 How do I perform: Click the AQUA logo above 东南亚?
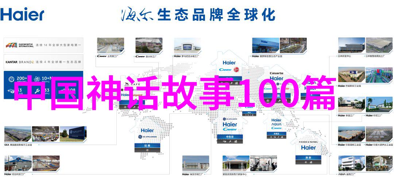point(277,124)
